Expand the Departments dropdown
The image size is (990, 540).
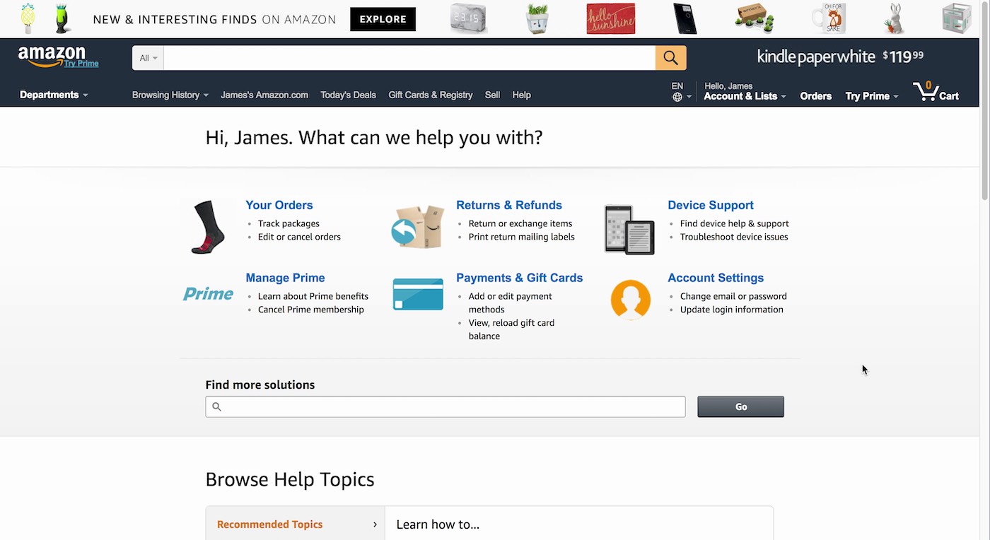[54, 95]
